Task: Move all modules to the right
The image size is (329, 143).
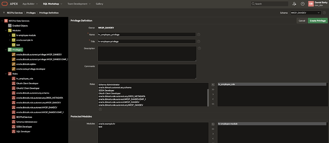Action: 213,129
